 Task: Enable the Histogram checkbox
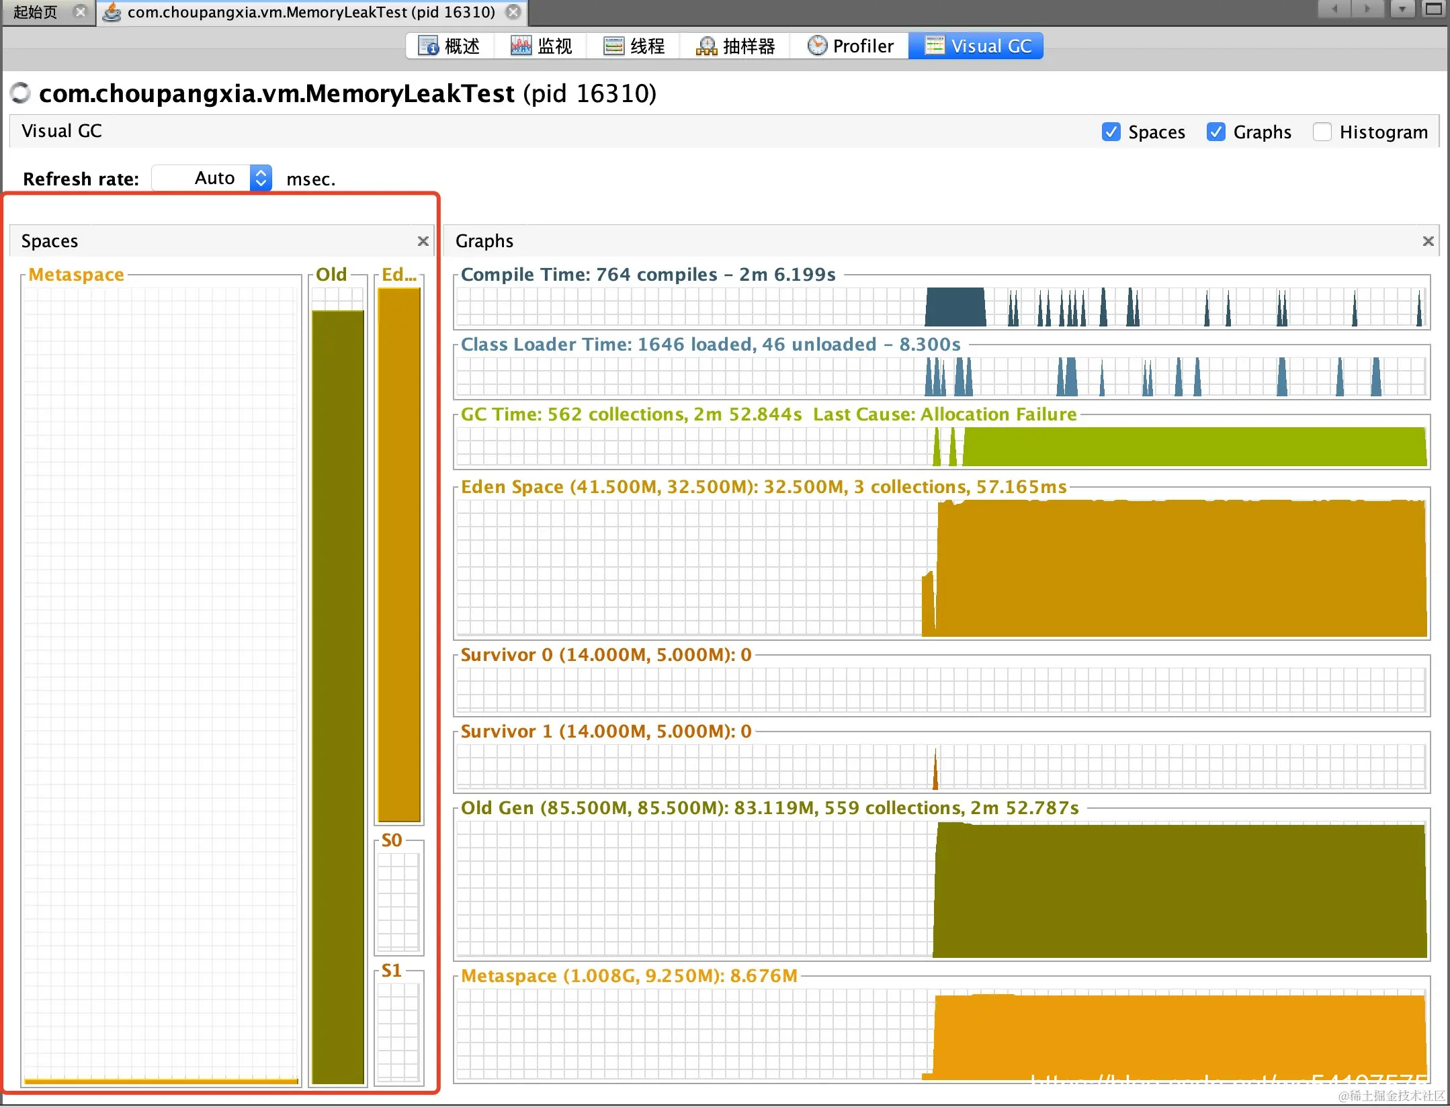[x=1322, y=132]
